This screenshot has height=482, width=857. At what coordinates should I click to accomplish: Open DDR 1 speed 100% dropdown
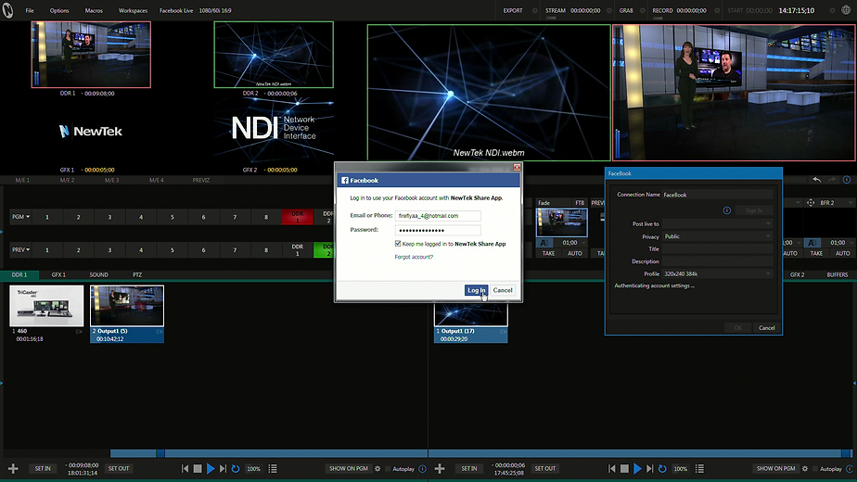click(x=253, y=469)
